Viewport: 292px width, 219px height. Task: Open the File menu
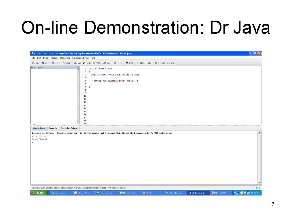click(x=33, y=58)
